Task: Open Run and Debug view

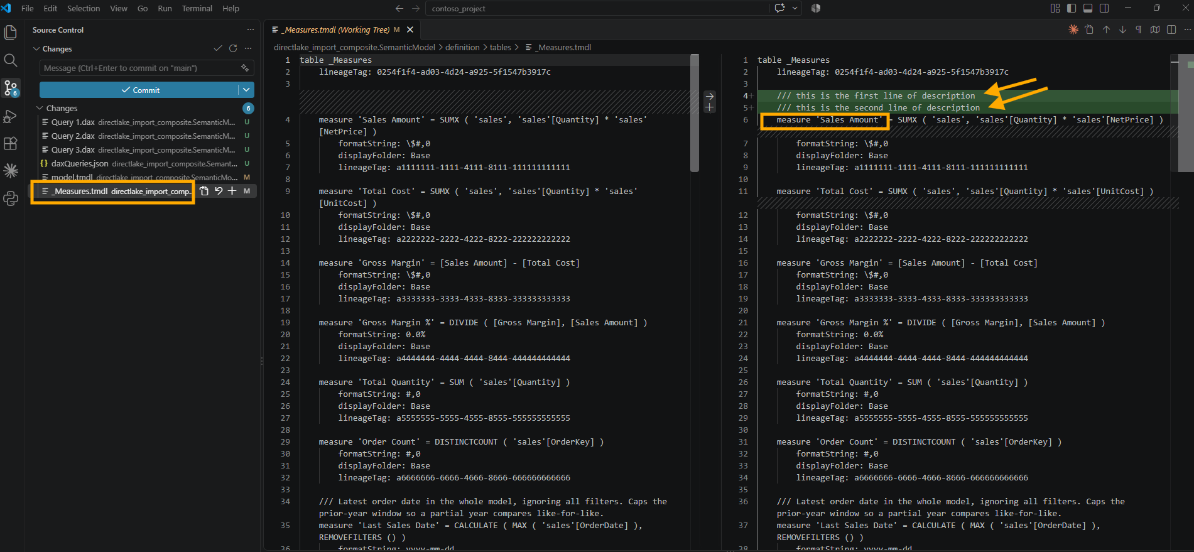Action: click(10, 116)
